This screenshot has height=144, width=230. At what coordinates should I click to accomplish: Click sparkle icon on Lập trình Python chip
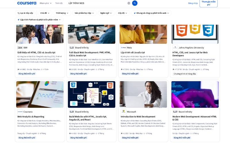18,20
